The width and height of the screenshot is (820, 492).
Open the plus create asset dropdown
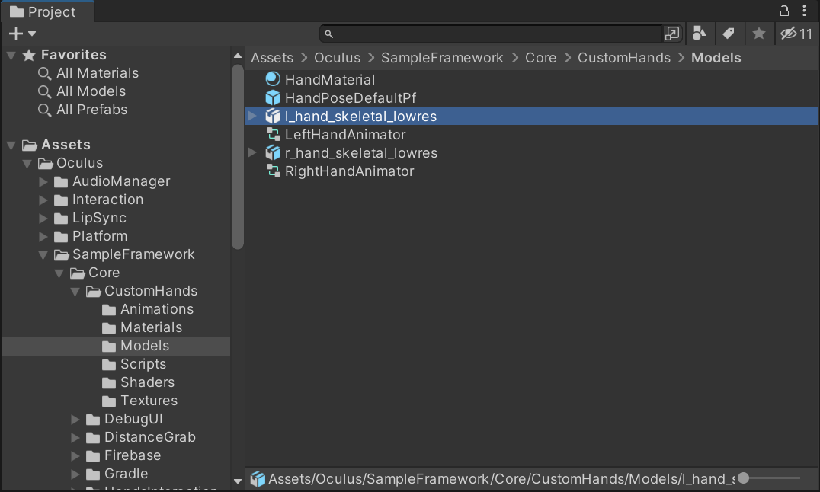pyautogui.click(x=22, y=34)
